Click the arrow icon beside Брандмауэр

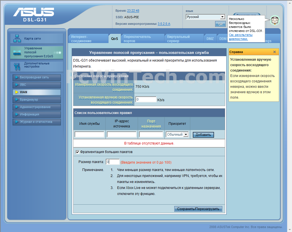point(17,99)
